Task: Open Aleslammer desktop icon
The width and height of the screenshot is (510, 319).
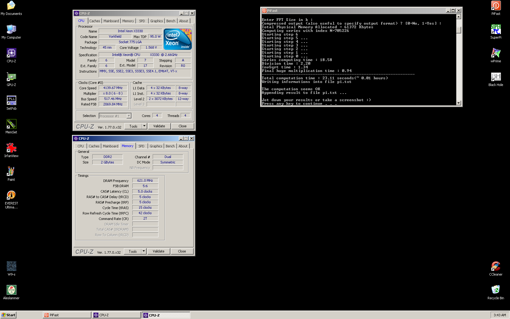Action: (11, 292)
